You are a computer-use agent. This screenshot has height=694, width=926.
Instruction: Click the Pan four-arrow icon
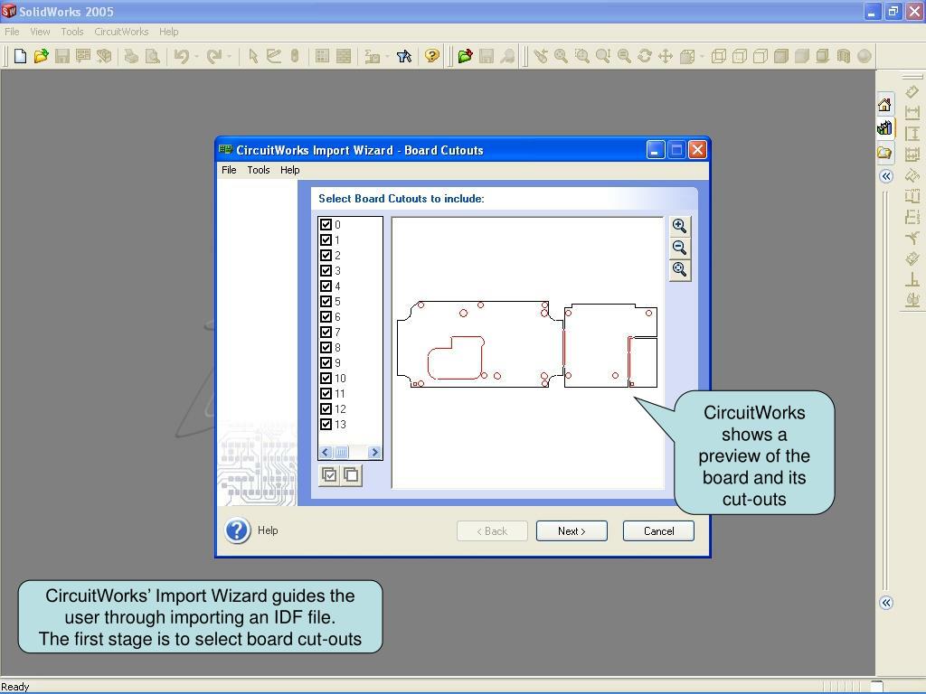[666, 56]
